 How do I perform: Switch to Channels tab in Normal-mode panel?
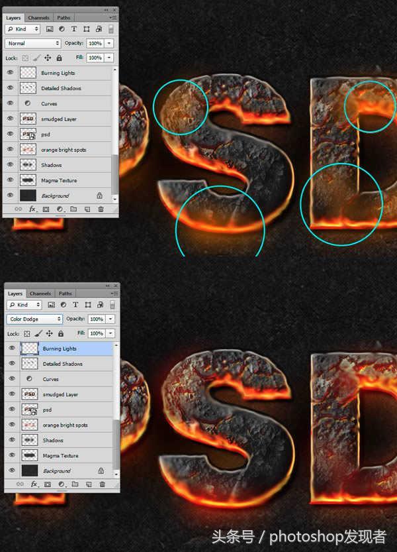click(38, 18)
